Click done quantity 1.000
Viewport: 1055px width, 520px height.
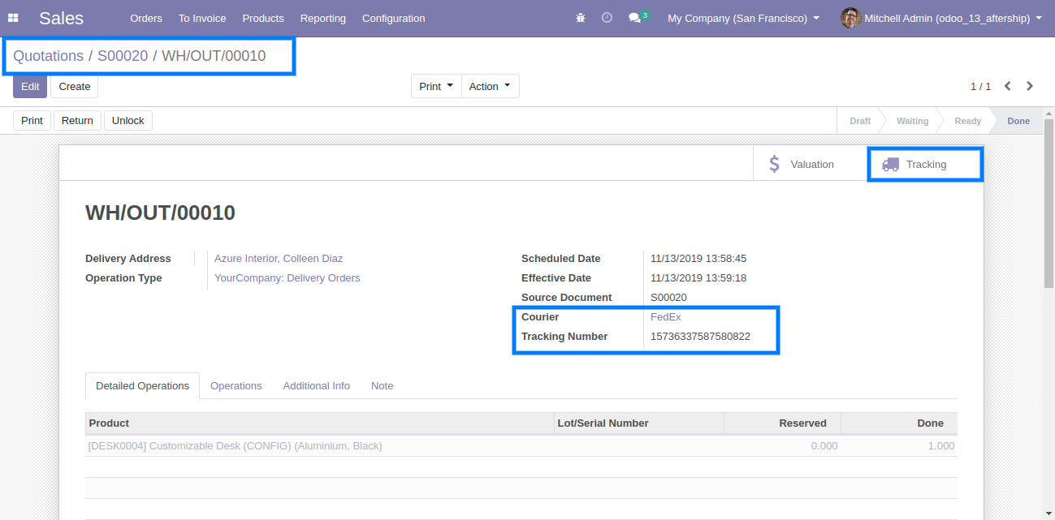click(x=941, y=446)
